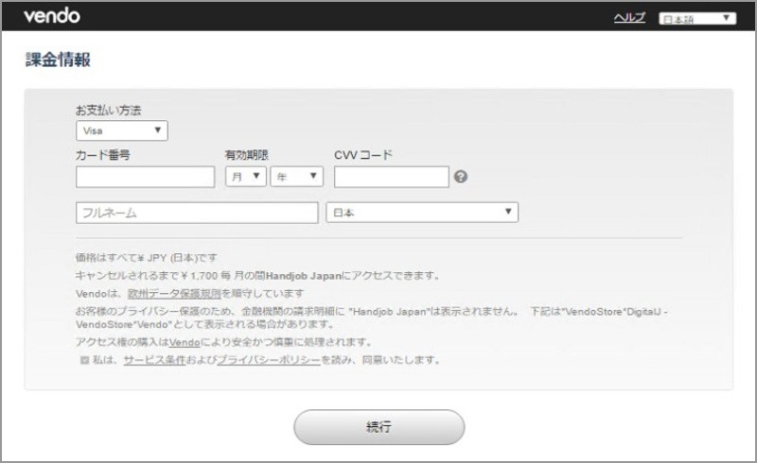The height and width of the screenshot is (463, 757).
Task: Click the 課金情報 page heading
Action: pyautogui.click(x=58, y=60)
